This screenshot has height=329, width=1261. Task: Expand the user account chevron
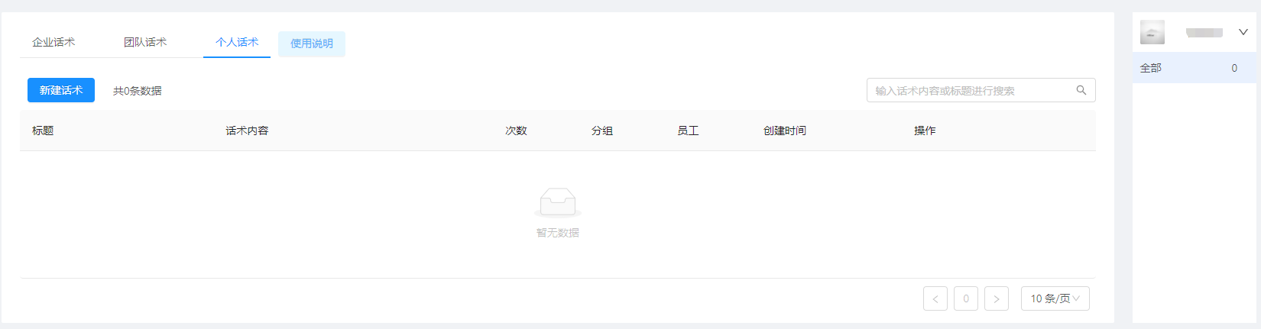[x=1243, y=32]
